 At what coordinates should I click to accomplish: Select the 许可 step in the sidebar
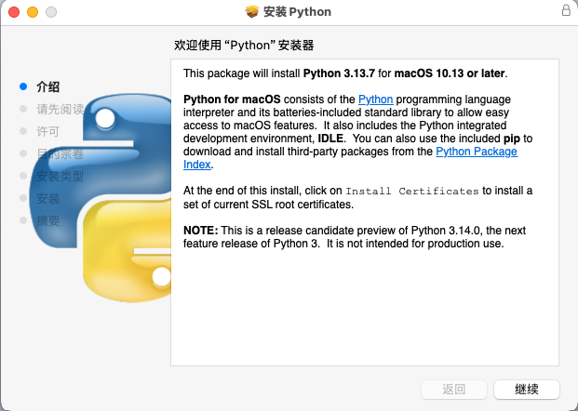tap(47, 131)
